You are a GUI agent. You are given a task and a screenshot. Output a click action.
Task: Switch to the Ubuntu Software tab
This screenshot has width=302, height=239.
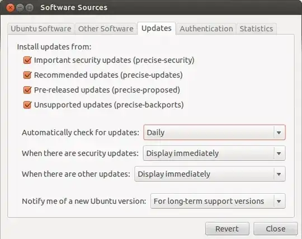[41, 29]
